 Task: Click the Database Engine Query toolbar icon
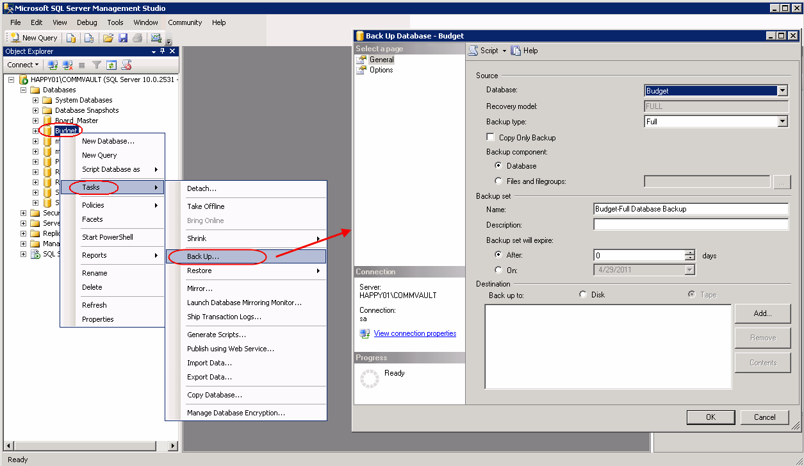(71, 38)
